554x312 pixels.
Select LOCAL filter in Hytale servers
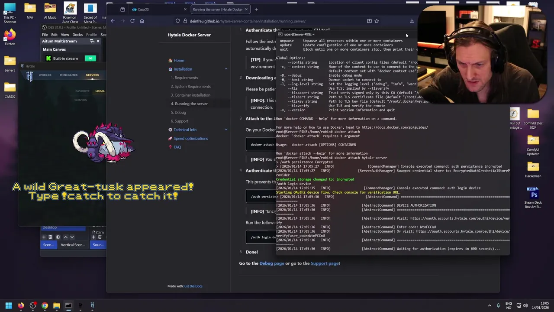[x=100, y=91]
